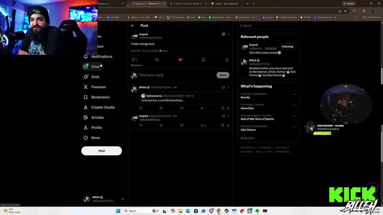Viewport: 383px width, 215px height.
Task: Like Isopod's @BillehOFFICIAL reply
Action: coord(182,125)
